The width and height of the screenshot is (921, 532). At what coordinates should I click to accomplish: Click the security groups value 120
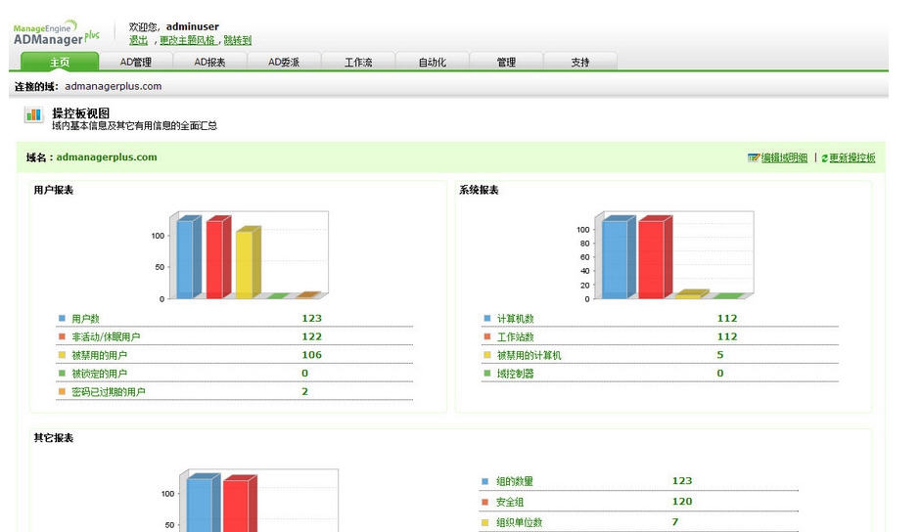[682, 501]
